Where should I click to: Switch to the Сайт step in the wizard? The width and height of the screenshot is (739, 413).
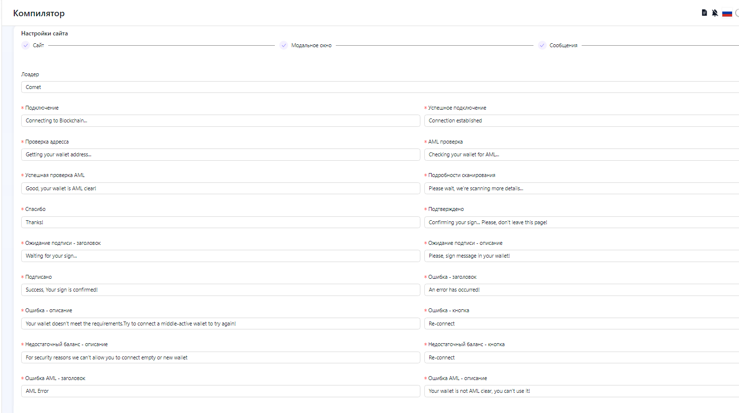[x=38, y=45]
